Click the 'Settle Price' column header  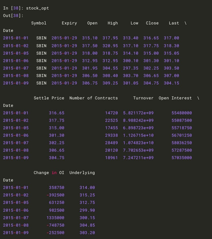49,98
